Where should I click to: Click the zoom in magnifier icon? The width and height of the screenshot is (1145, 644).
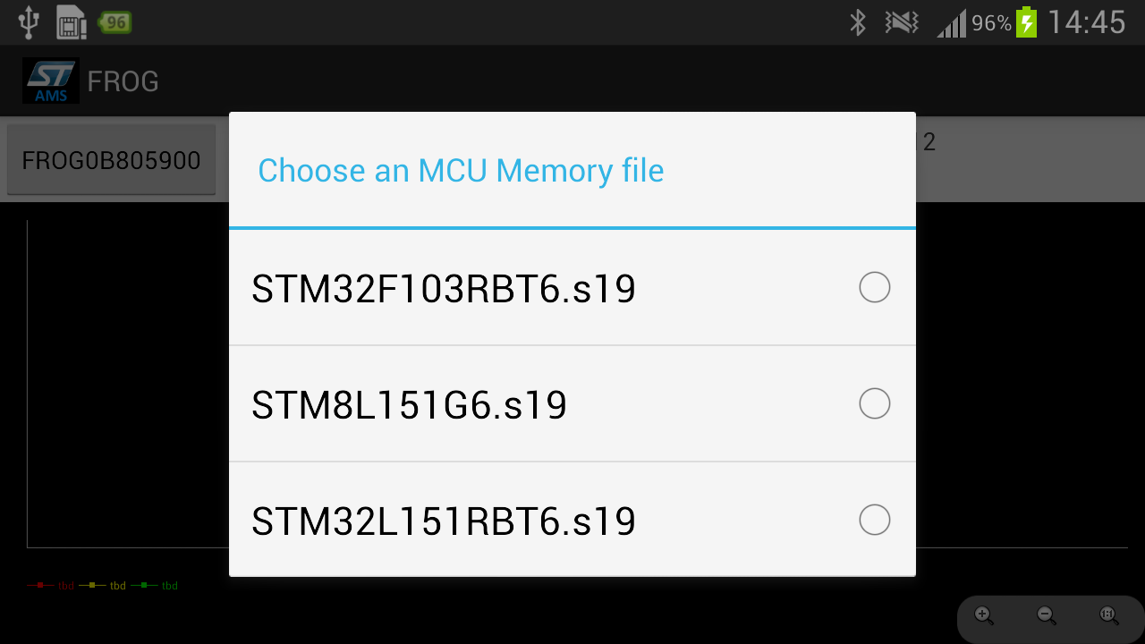984,615
